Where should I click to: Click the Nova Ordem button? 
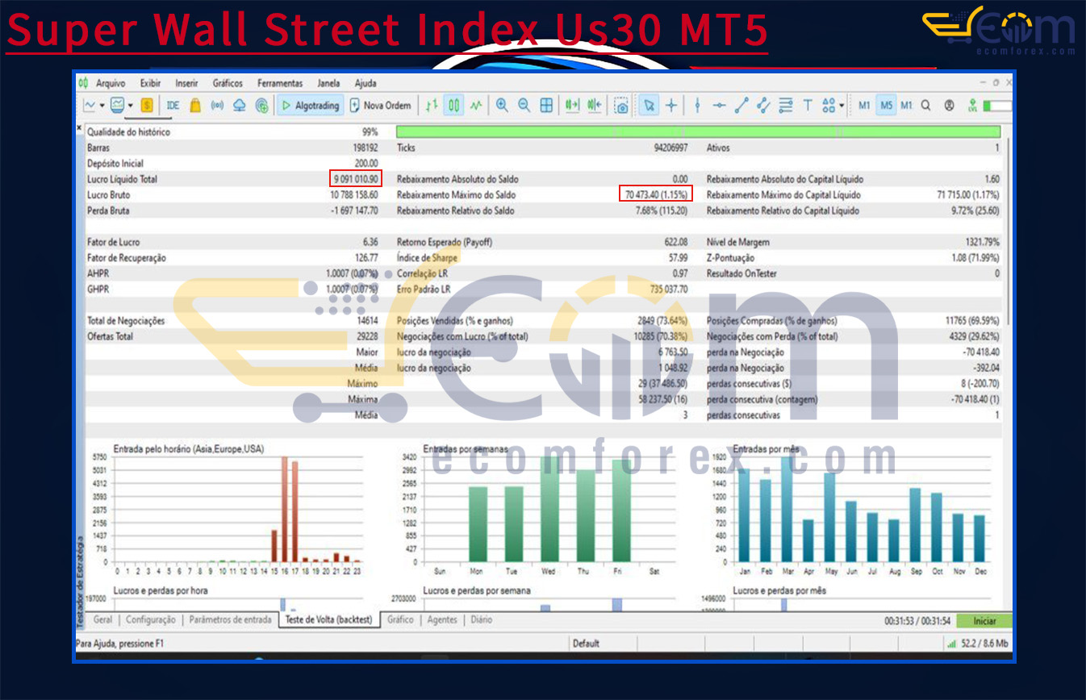380,106
